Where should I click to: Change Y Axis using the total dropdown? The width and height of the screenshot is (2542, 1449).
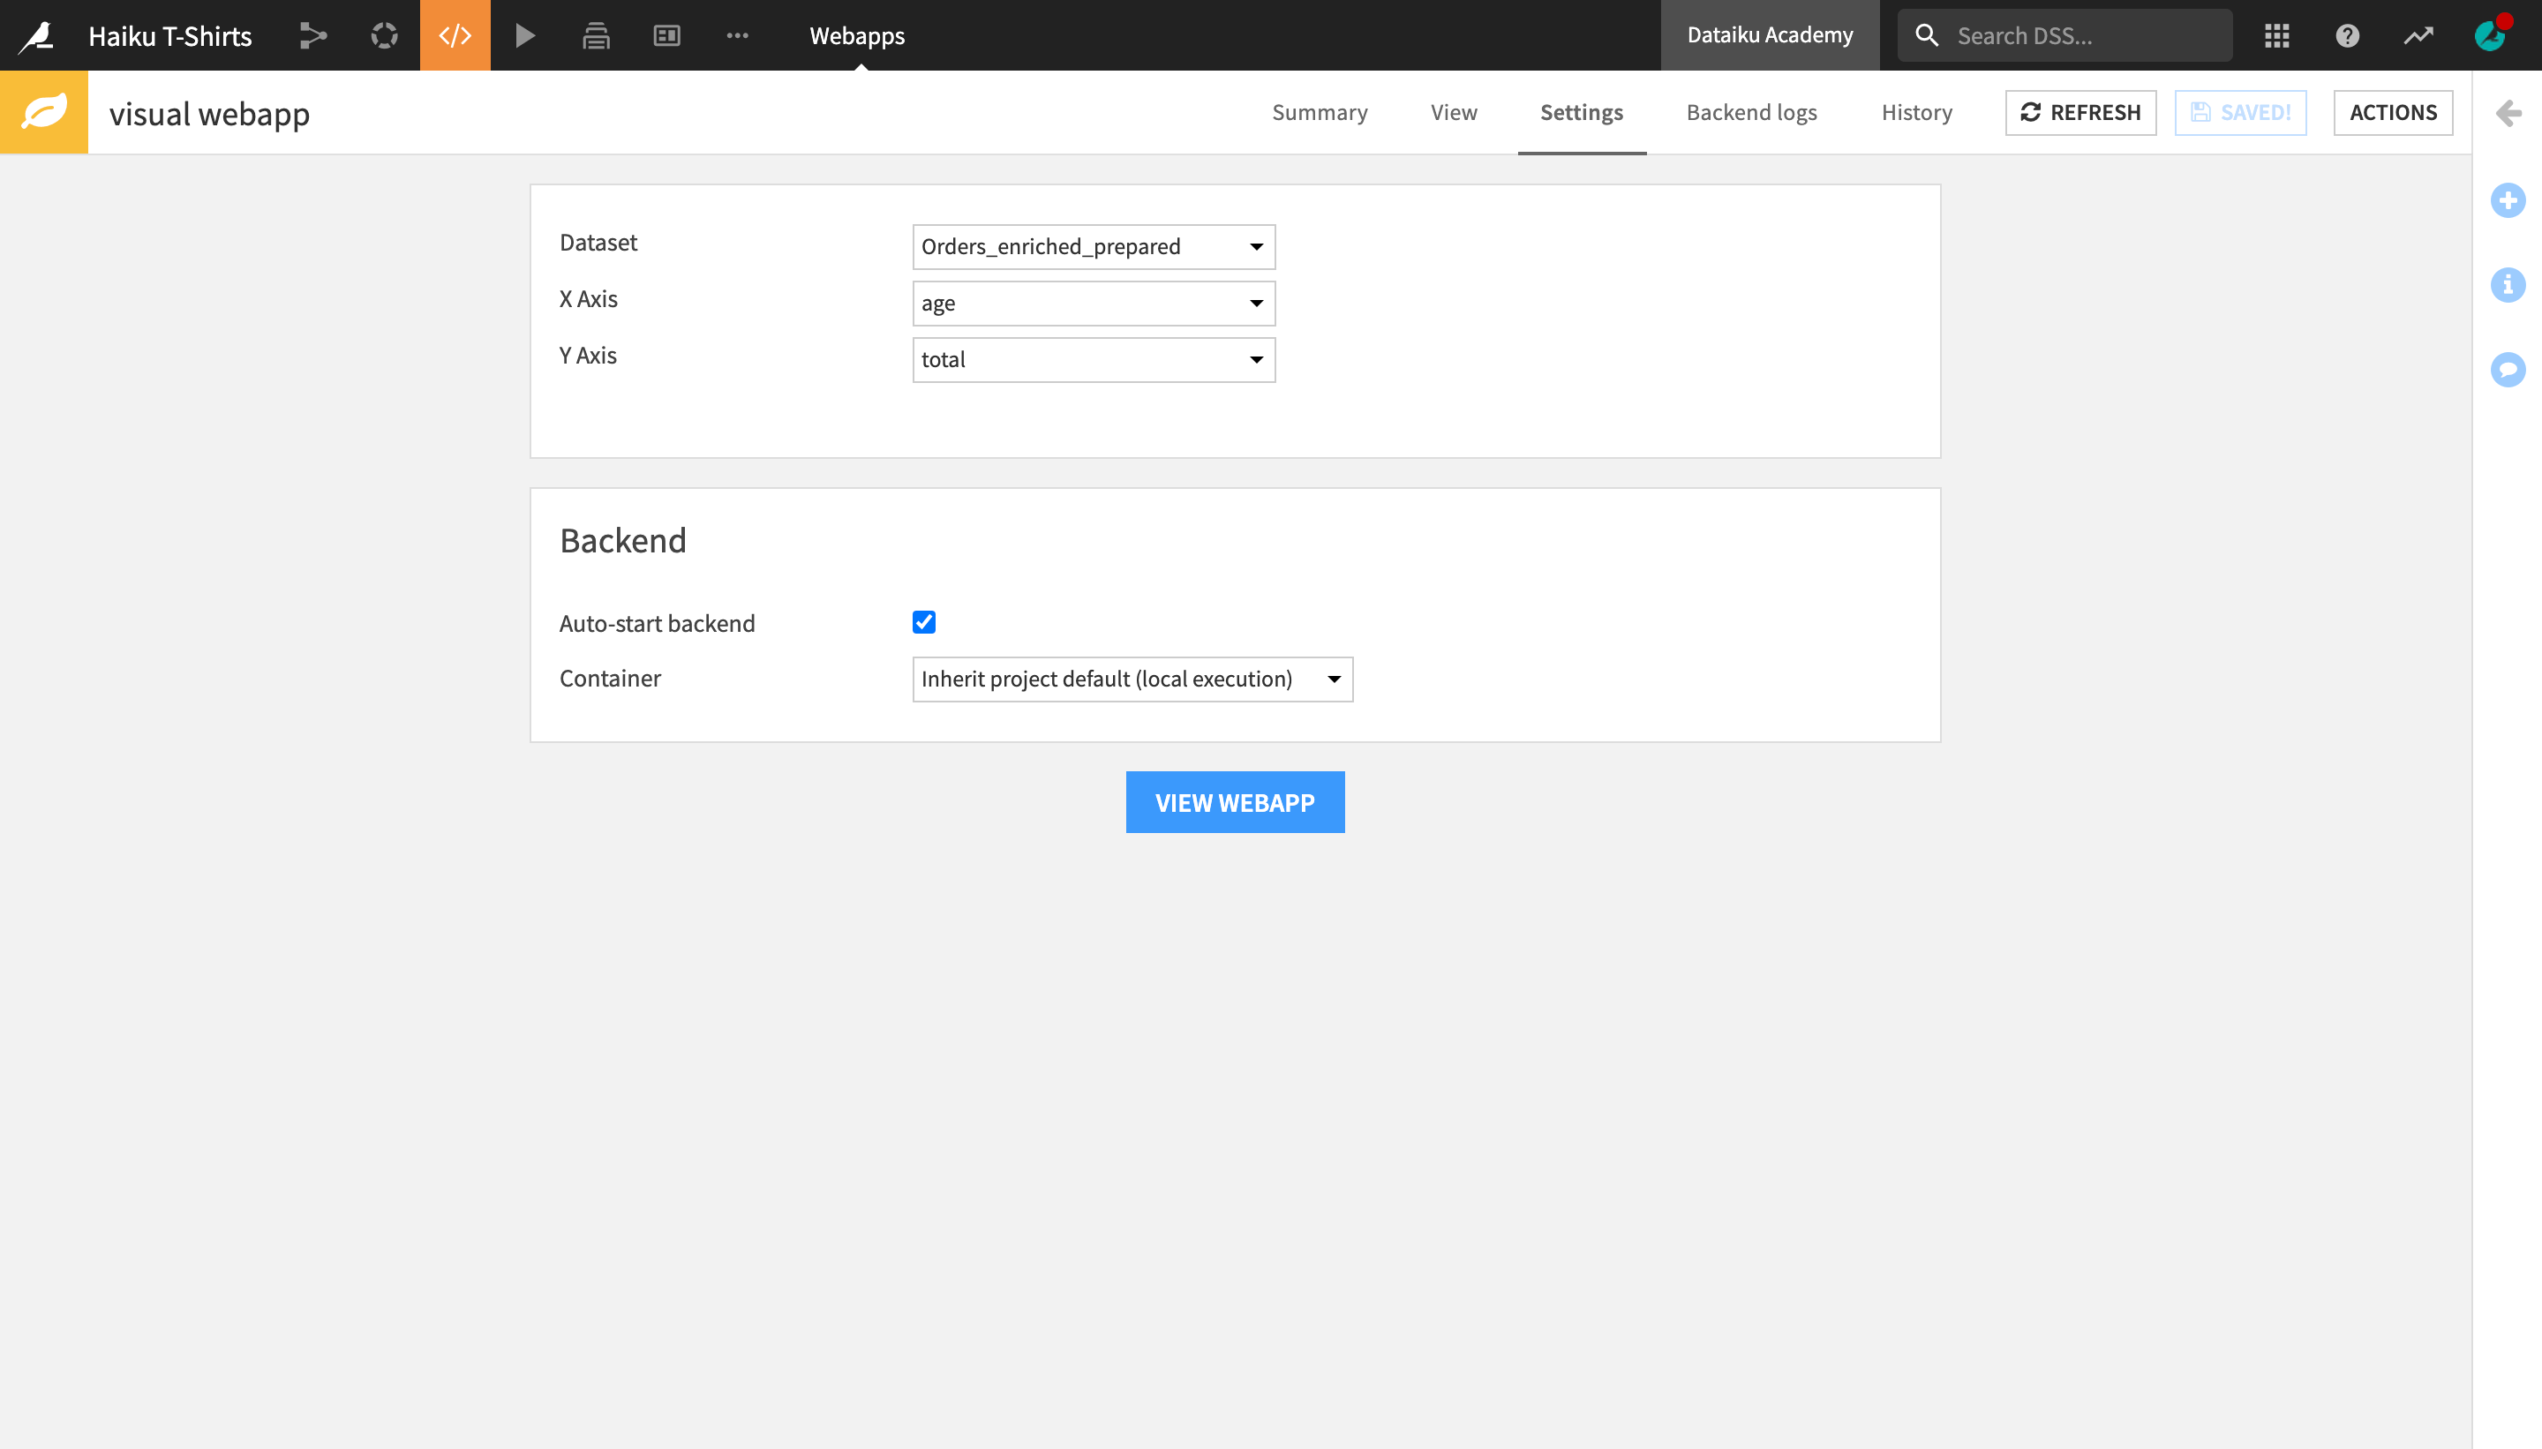(1092, 359)
